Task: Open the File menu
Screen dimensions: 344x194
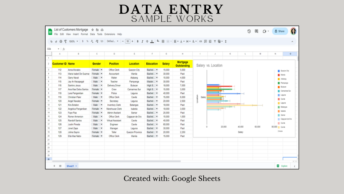Action: (56, 34)
